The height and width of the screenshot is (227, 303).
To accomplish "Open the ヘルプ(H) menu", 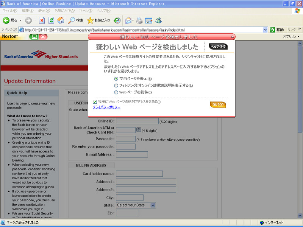I will click(x=104, y=11).
